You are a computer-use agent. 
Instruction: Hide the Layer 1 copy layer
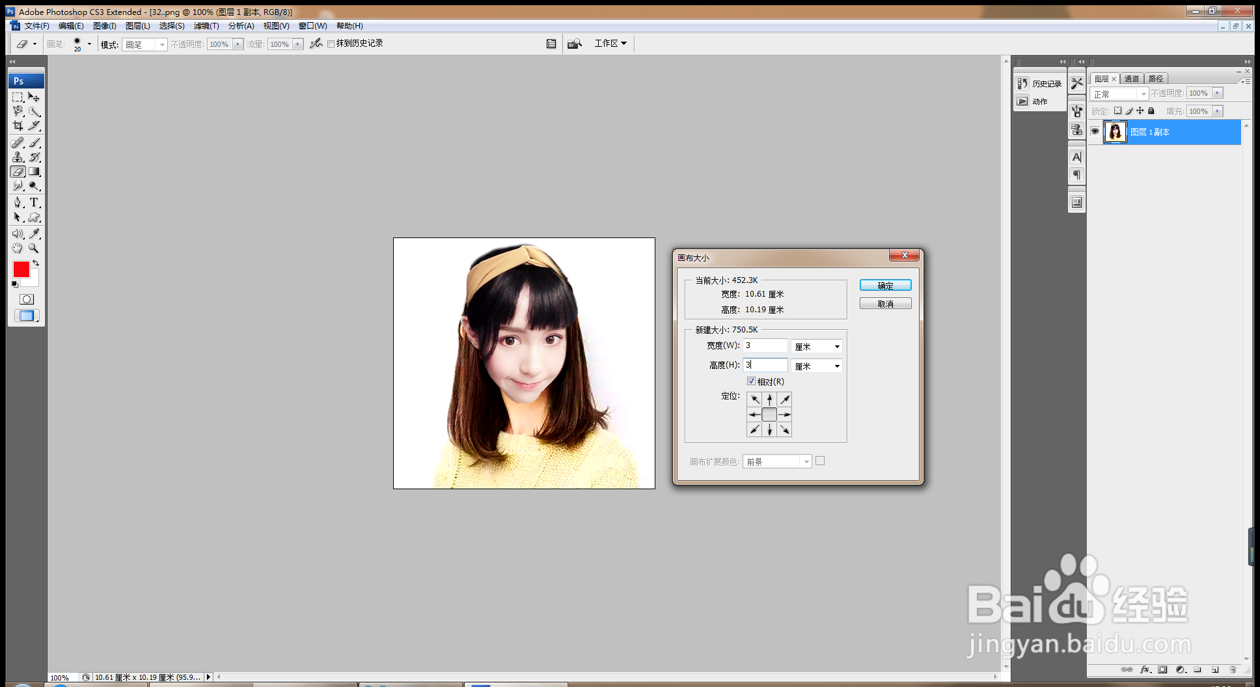[1095, 131]
